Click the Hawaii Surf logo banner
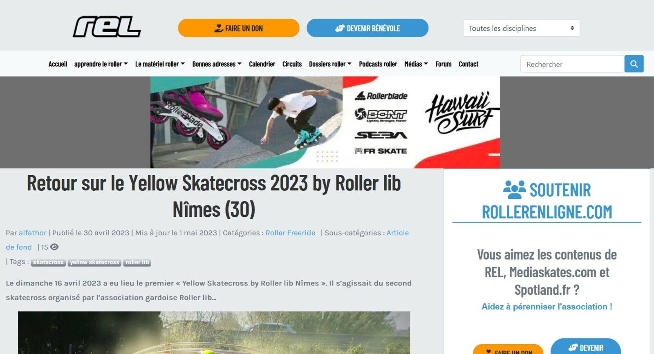This screenshot has height=354, width=654. point(461,112)
